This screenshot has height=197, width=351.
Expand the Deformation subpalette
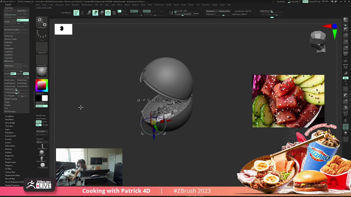click(x=10, y=146)
